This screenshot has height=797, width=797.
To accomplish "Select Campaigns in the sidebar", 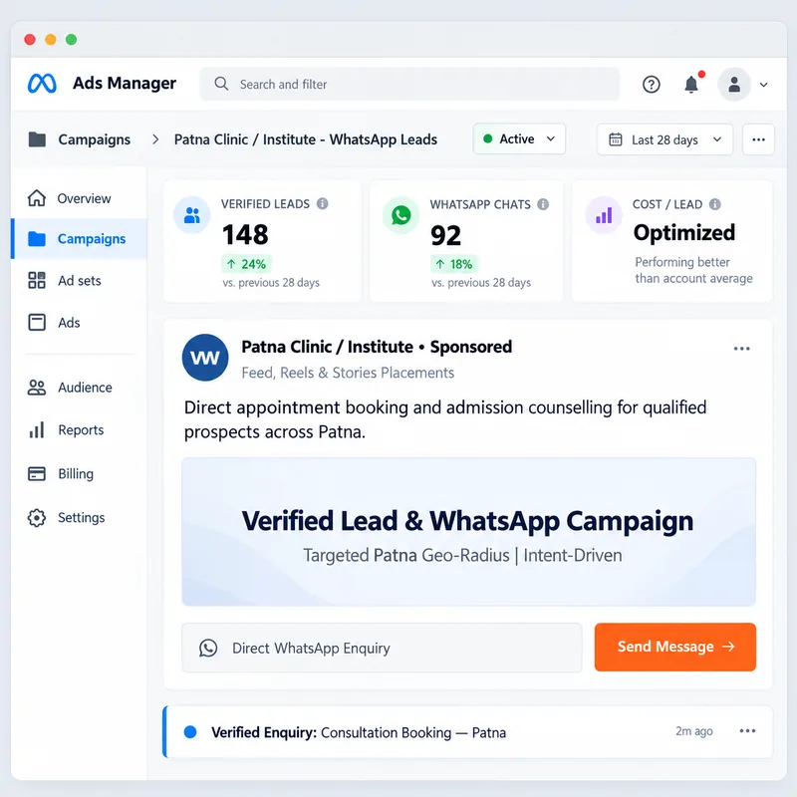I will coord(79,239).
